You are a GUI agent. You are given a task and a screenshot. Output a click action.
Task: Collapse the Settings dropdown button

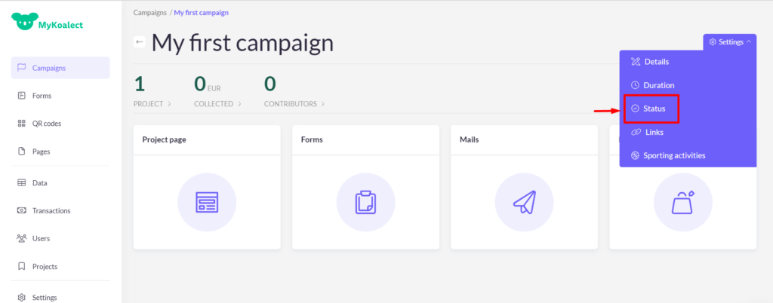point(729,42)
